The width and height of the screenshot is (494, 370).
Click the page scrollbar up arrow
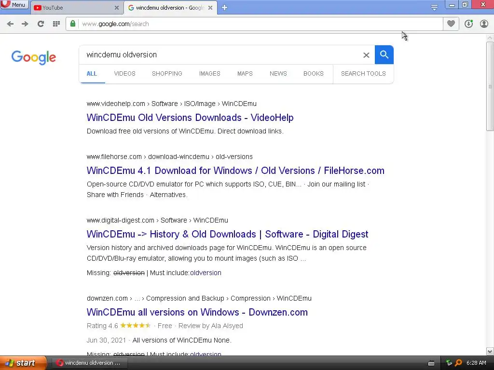coord(490,38)
